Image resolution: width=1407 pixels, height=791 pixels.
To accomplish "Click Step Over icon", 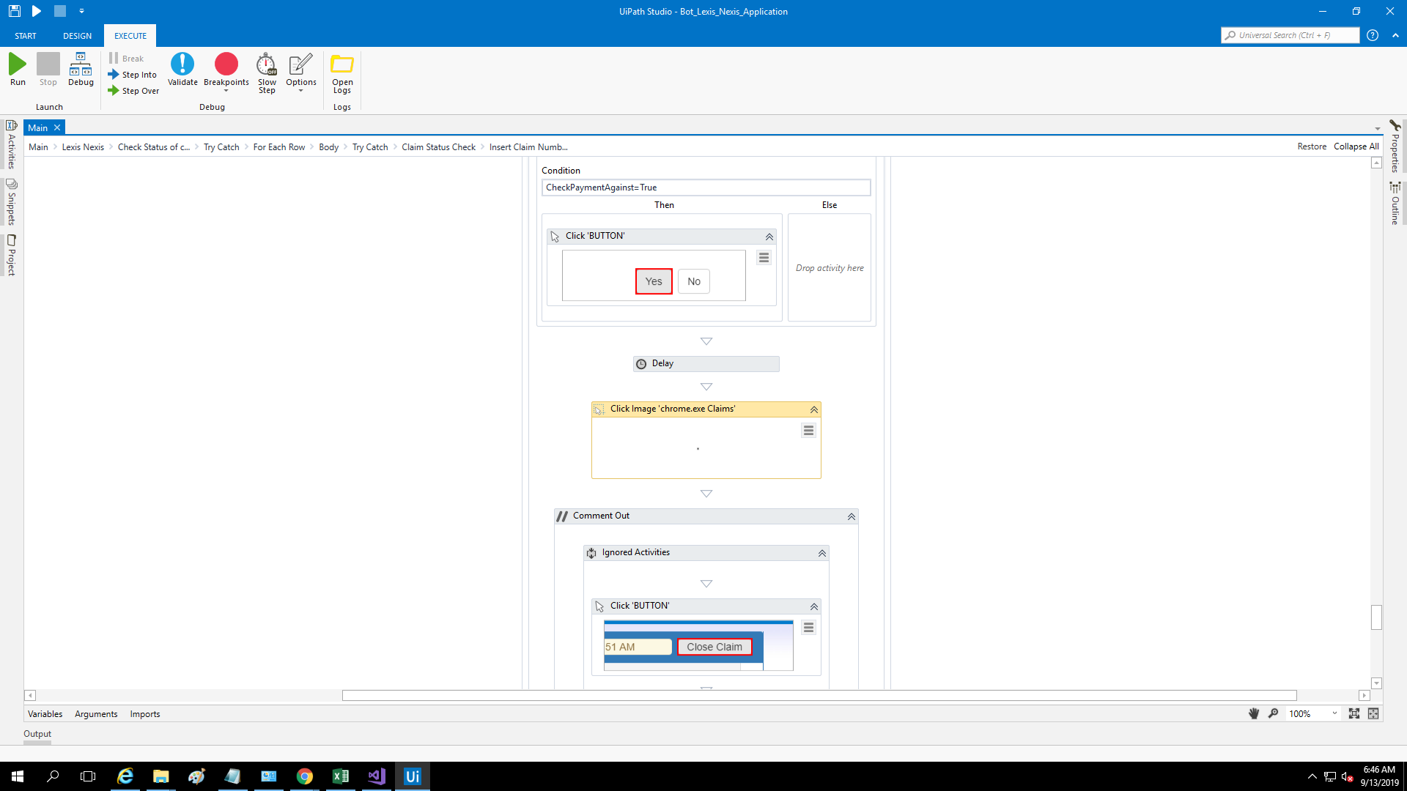I will point(114,91).
